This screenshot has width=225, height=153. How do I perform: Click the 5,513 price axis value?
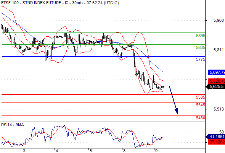[219, 109]
